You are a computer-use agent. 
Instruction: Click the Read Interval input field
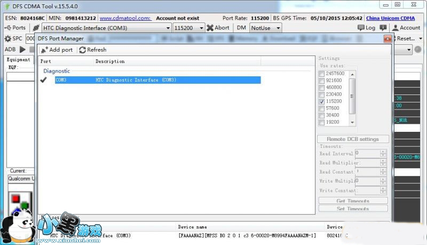(367, 153)
